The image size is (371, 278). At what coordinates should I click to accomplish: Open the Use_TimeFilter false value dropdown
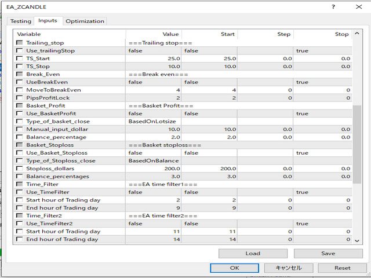click(154, 192)
